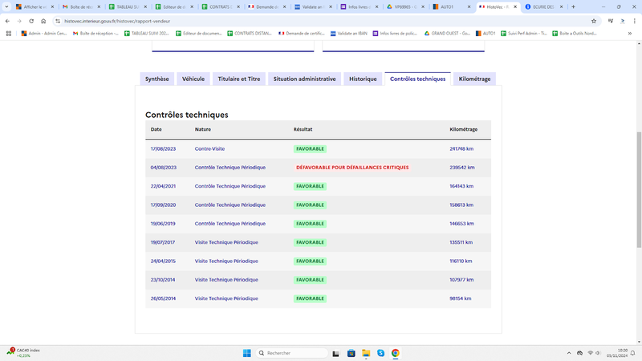The height and width of the screenshot is (361, 642).
Task: Open the Microsoft Store taskbar icon
Action: point(351,353)
